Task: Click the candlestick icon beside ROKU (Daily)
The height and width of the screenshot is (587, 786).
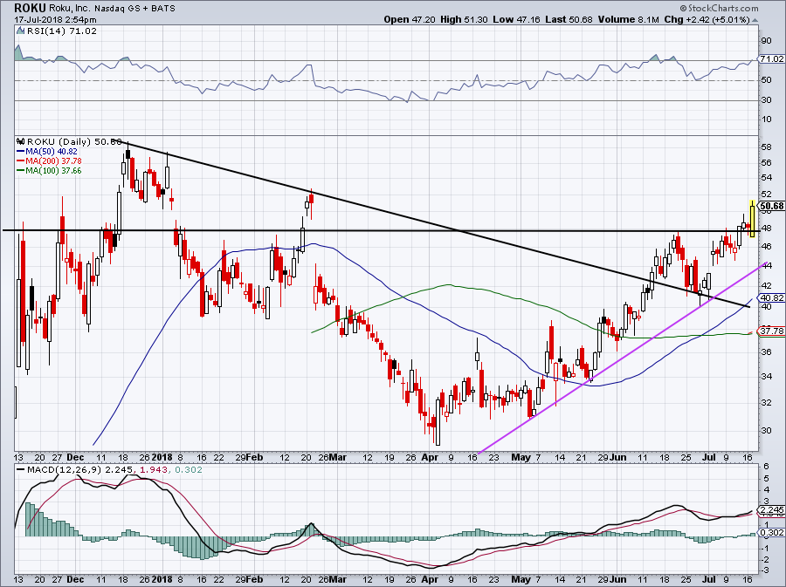Action: click(x=21, y=141)
